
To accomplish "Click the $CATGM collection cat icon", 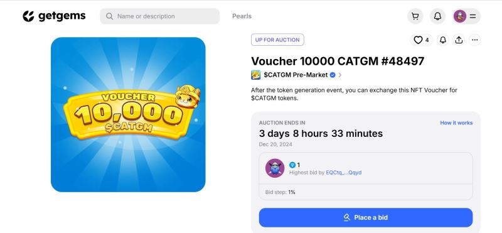I will [255, 75].
